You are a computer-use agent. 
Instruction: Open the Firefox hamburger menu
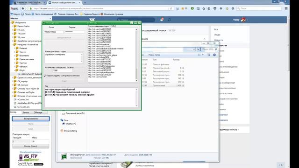tap(286, 8)
